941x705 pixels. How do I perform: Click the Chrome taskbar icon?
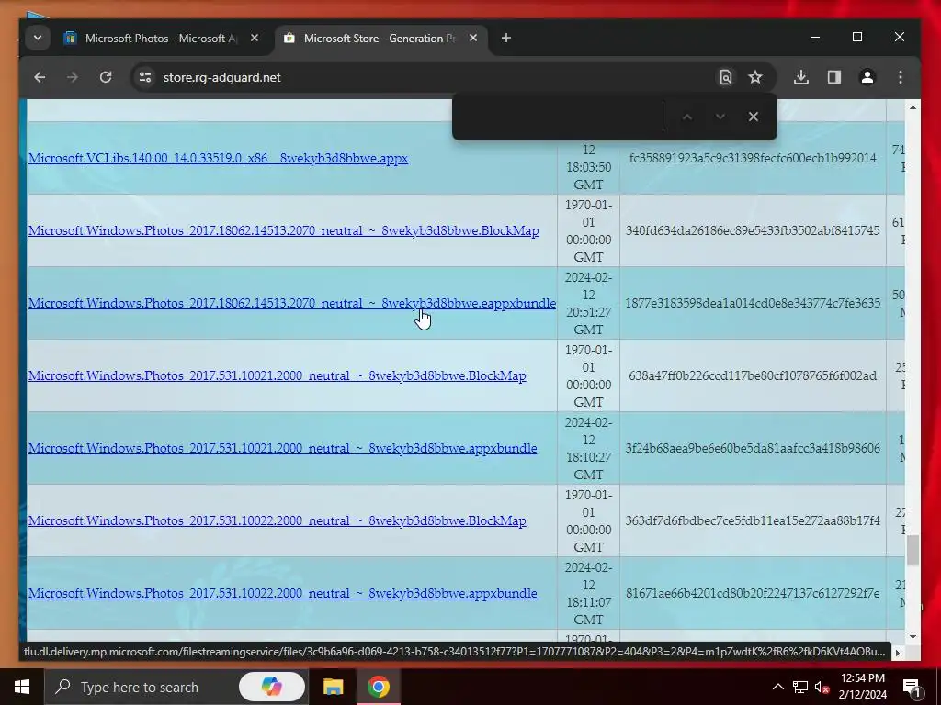coord(378,687)
